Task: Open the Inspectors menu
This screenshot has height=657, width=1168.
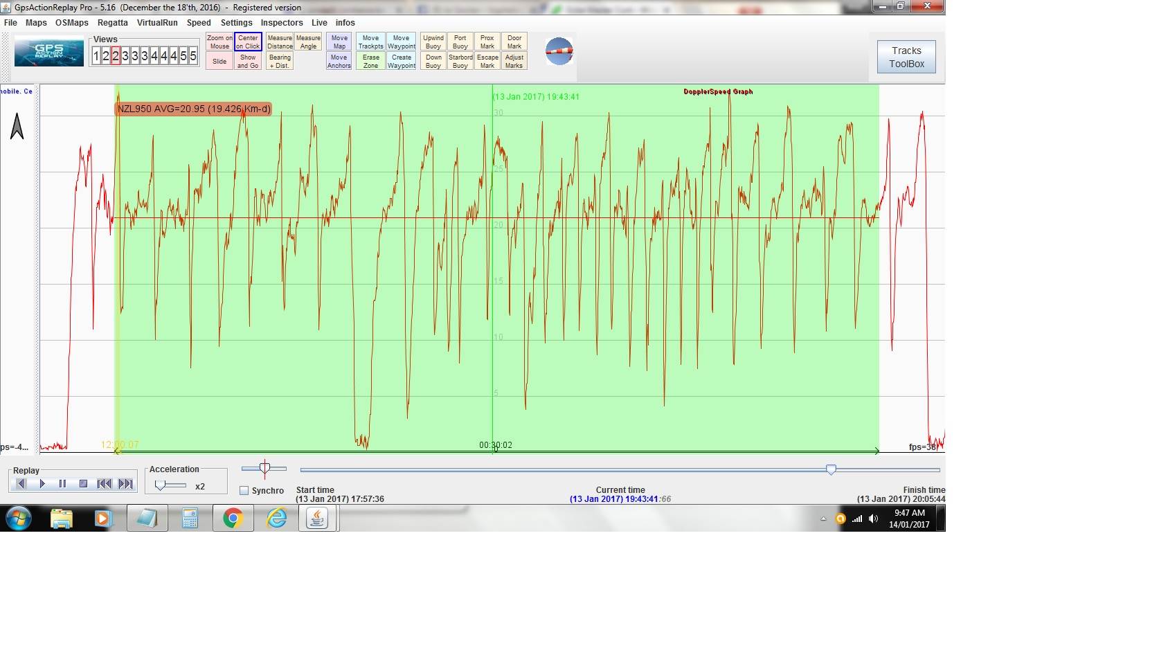Action: [281, 23]
